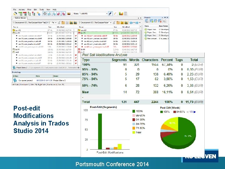225x169 pixels.
Task: Click the grey document icon after the chart icon
Action: coord(125,14)
